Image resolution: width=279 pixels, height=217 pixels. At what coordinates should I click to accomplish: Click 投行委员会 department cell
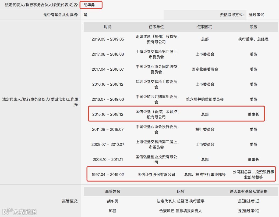[205, 129]
